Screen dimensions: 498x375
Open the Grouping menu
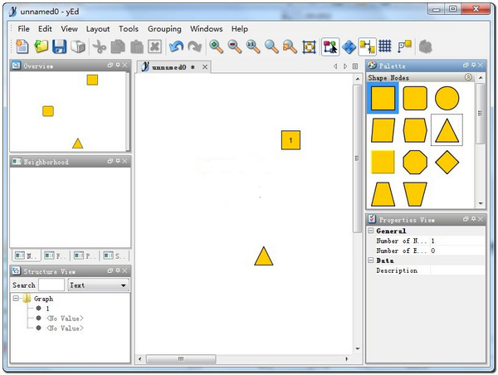[164, 29]
